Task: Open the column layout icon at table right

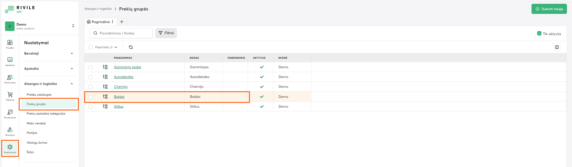Action: [x=557, y=47]
